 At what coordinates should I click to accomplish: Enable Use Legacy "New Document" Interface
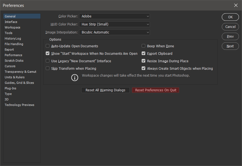tap(47, 61)
